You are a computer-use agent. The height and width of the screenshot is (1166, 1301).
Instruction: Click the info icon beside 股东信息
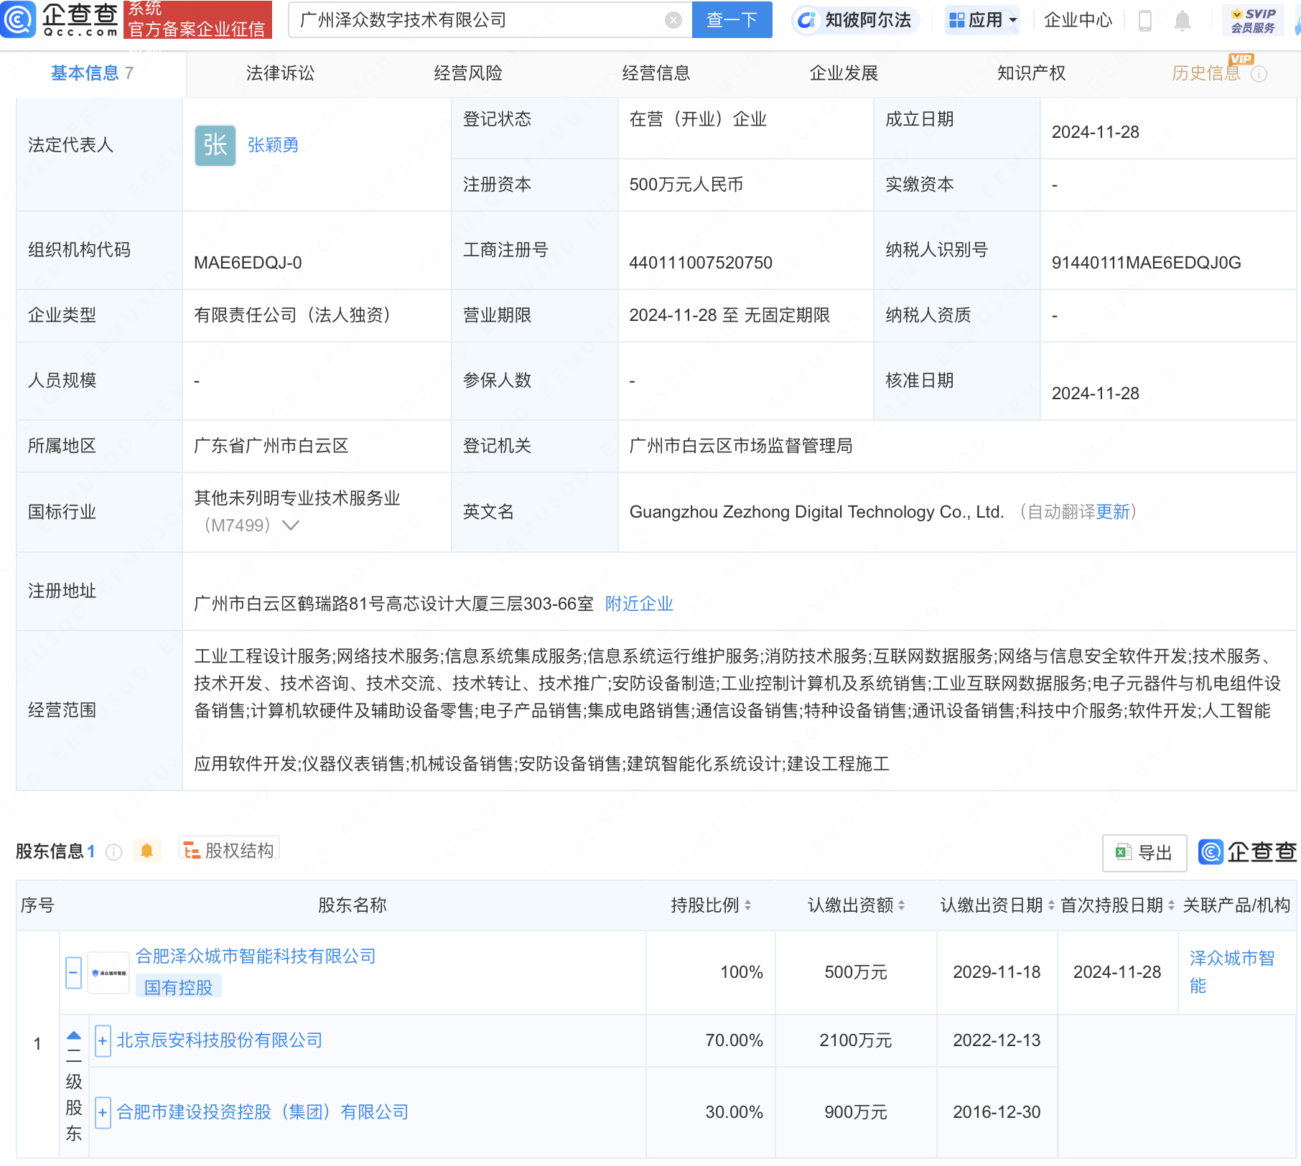(113, 852)
